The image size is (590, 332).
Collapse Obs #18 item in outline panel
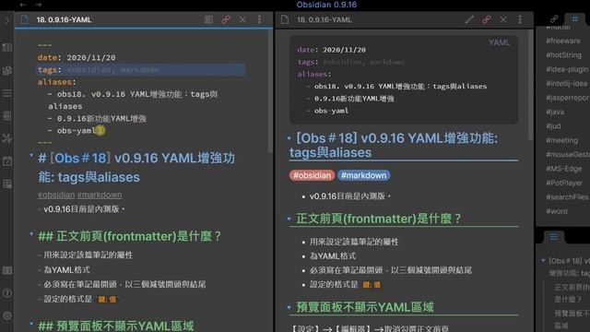[x=543, y=260]
